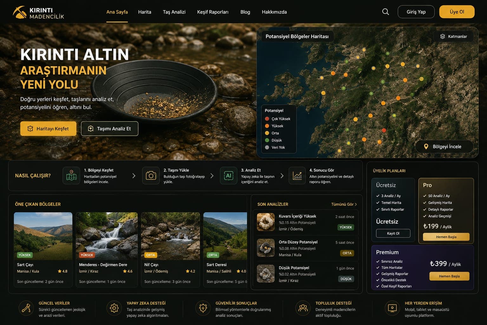Click the Topluluk Desteği people icon
Image resolution: width=487 pixels, height=325 pixels.
click(303, 308)
